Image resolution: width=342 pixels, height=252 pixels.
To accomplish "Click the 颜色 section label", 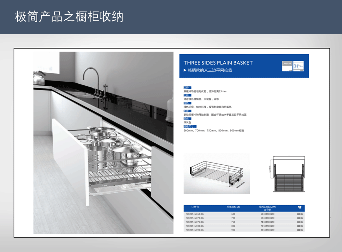I will [187, 119].
